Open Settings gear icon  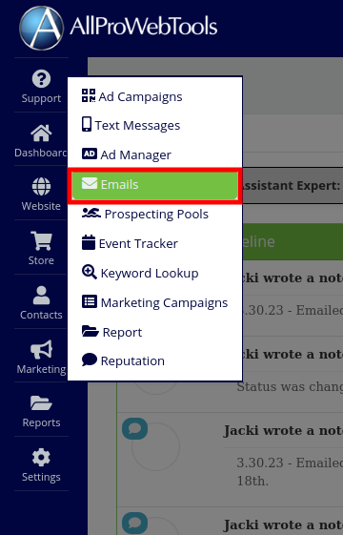coord(41,457)
